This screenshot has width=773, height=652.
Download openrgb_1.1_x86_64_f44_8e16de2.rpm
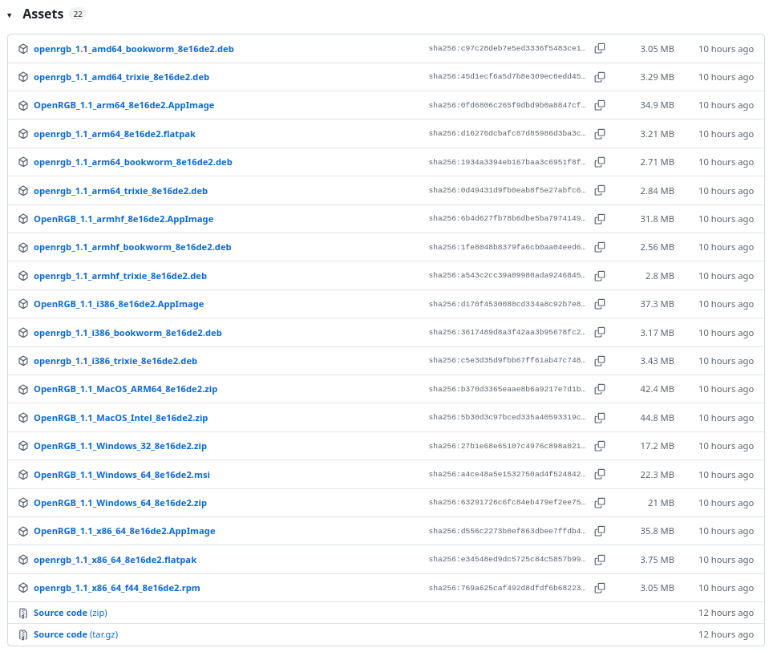[117, 588]
